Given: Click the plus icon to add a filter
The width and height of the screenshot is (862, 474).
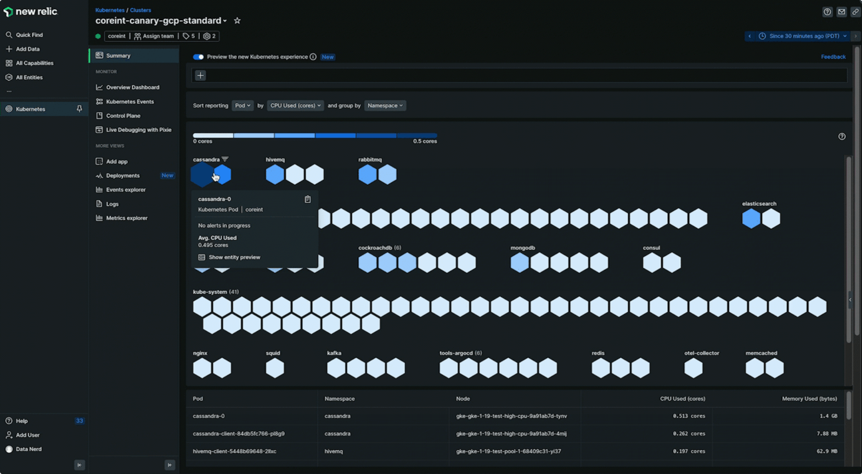Looking at the screenshot, I should point(200,76).
